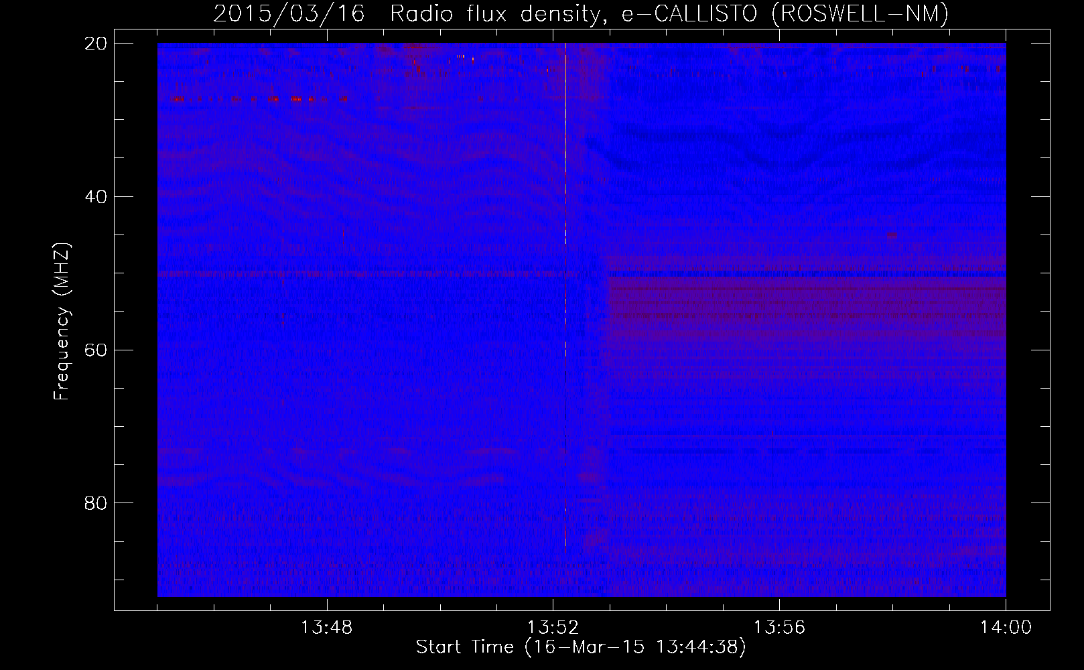1084x670 pixels.
Task: Click the 14:00 time tick label
Action: (x=1006, y=628)
